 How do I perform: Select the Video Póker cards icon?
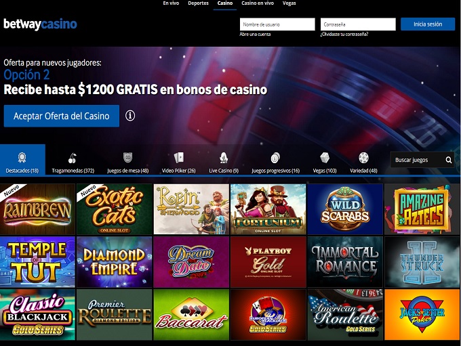click(179, 158)
